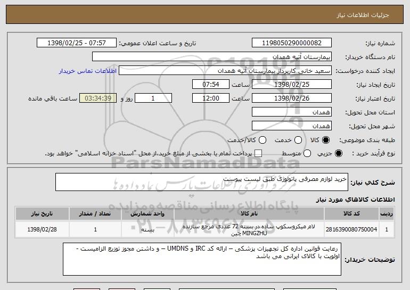Click the request creator field سعید خانی
410x290 pixels.
(225, 71)
